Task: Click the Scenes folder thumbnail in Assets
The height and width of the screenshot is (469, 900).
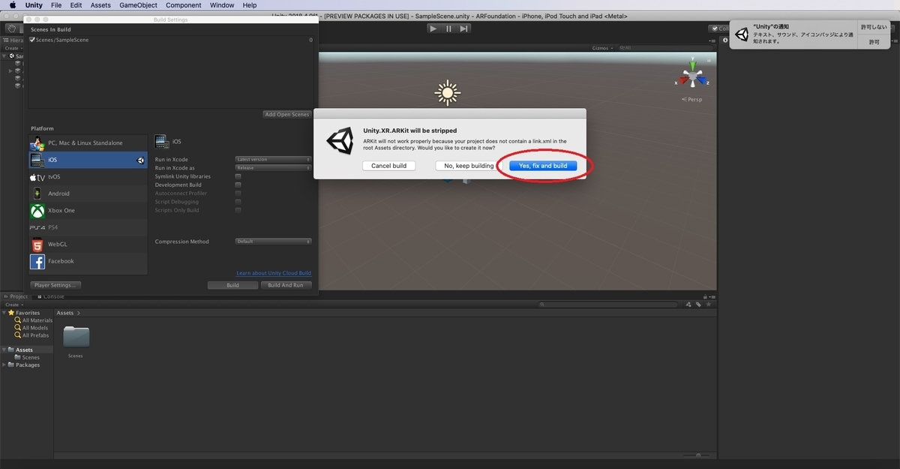Action: [76, 337]
